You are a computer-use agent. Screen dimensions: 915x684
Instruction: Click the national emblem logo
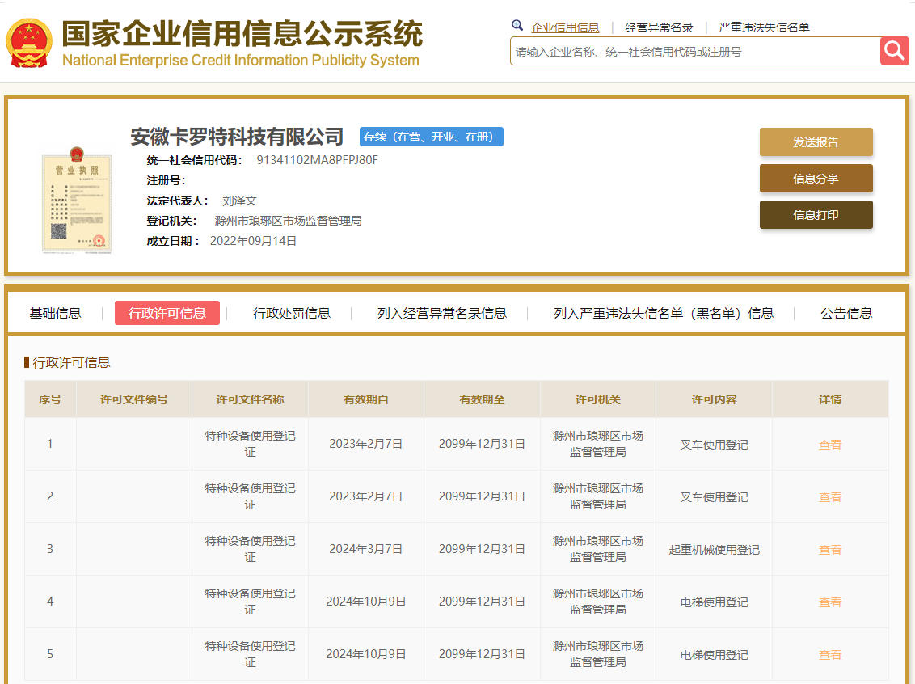tap(29, 43)
